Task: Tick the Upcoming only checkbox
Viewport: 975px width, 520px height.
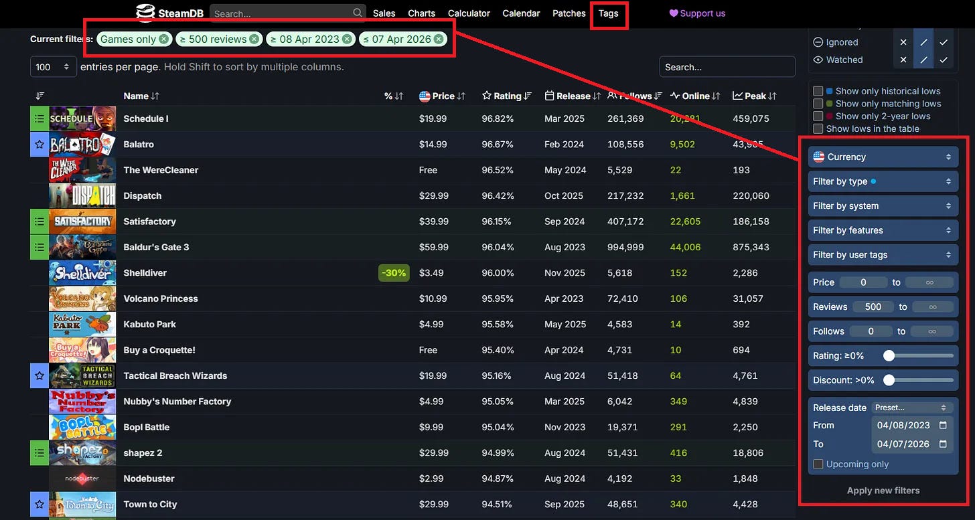Action: [818, 464]
